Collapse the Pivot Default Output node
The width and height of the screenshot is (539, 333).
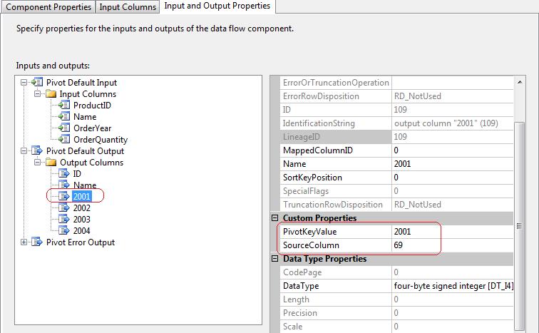25,151
